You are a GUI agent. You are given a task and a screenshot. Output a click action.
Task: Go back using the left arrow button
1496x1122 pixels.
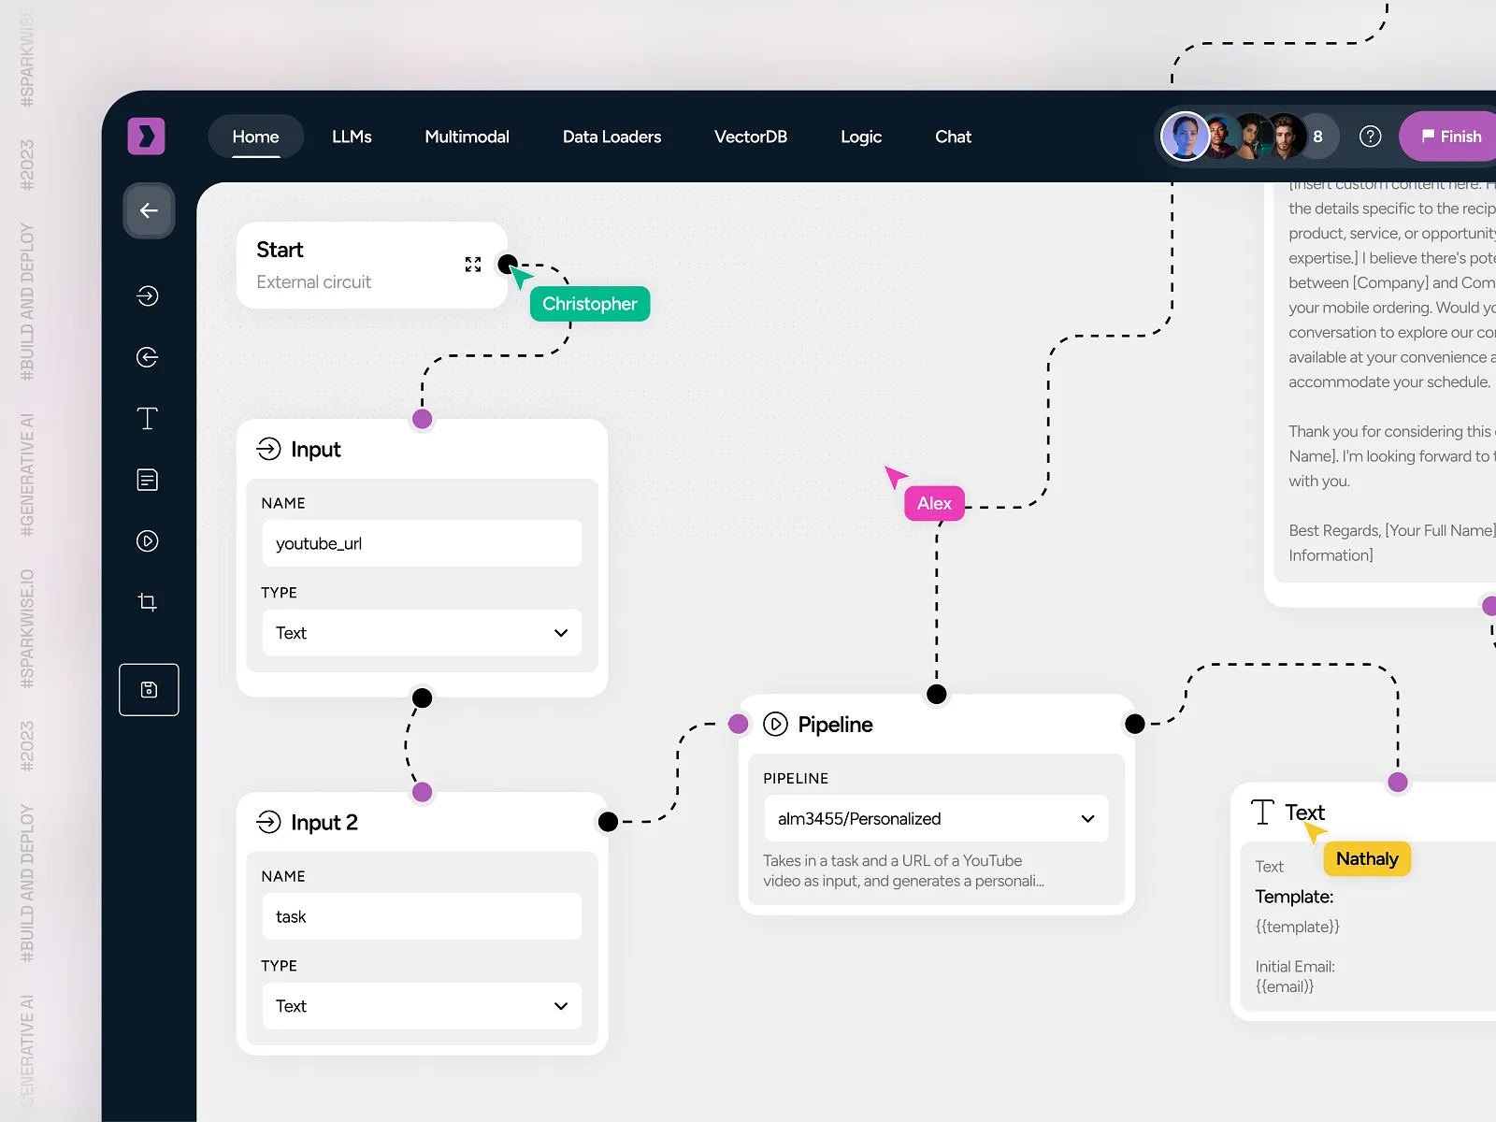(149, 210)
